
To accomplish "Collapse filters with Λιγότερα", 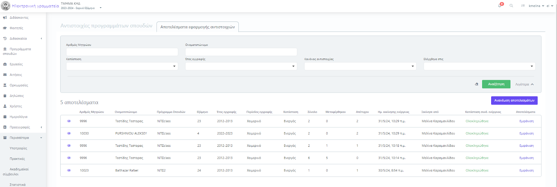I will click(524, 84).
